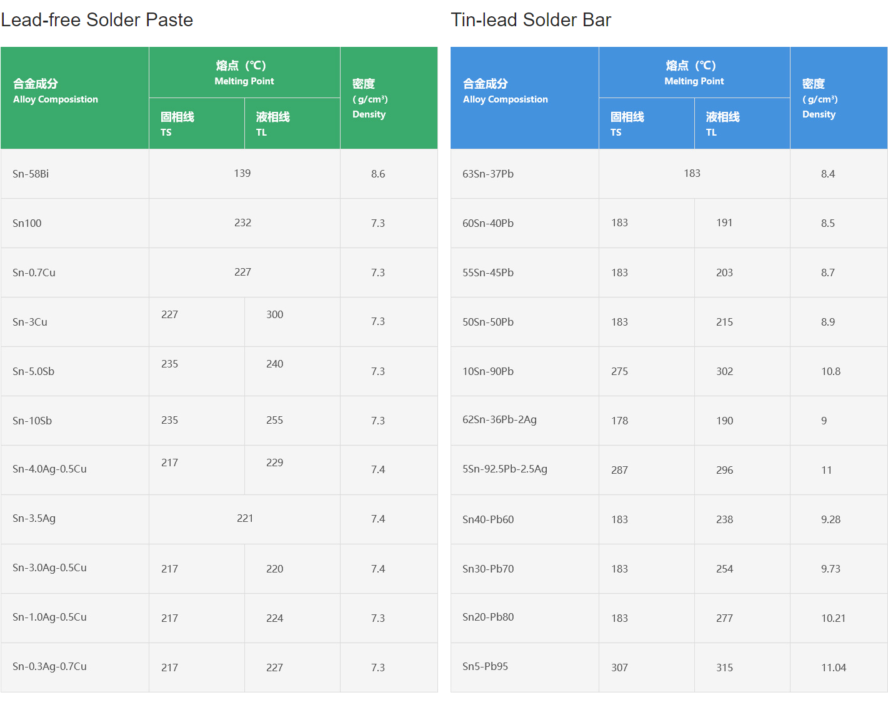Select the Sn-58Bi alloy cell
888x705 pixels.
tap(31, 174)
